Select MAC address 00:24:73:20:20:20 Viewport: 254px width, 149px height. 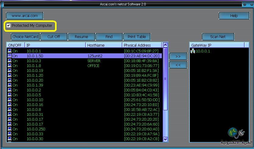141,119
